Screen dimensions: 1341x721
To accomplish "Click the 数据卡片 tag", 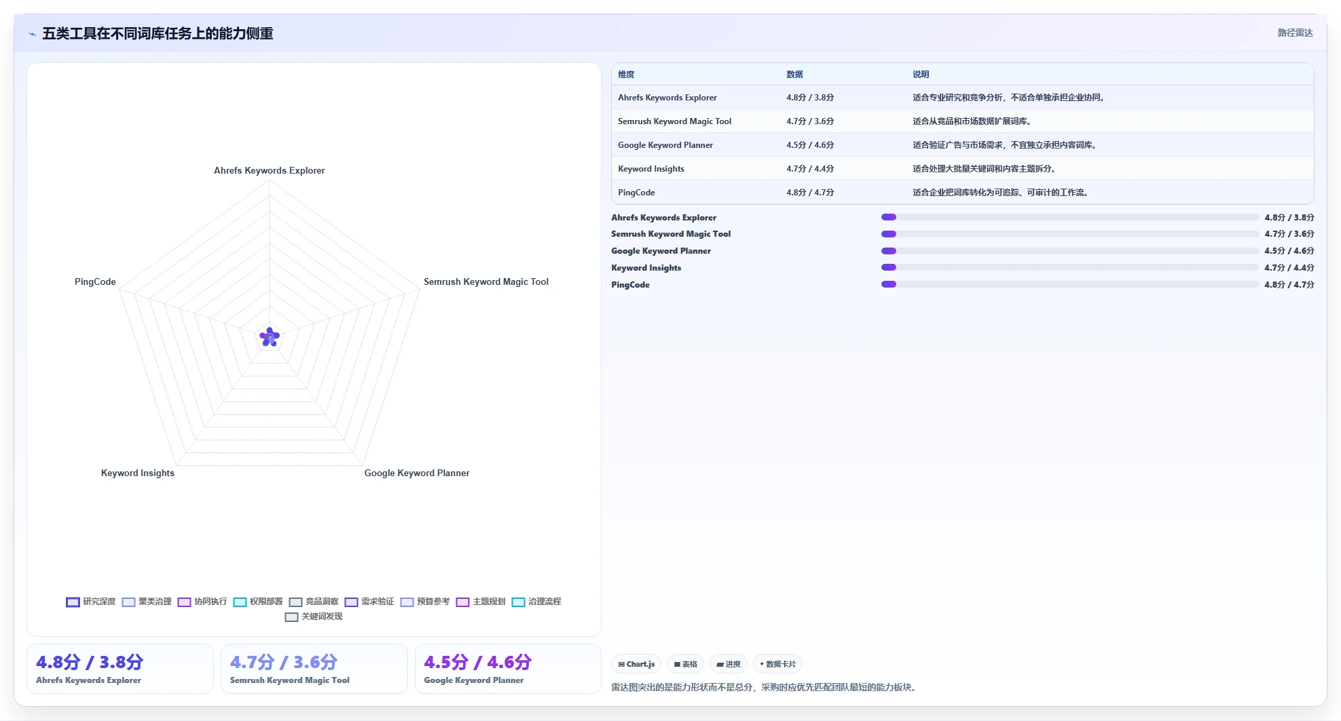I will coord(777,664).
